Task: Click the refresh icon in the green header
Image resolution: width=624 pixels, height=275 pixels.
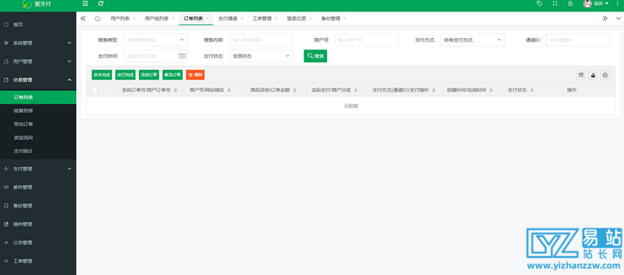Action: [x=101, y=4]
